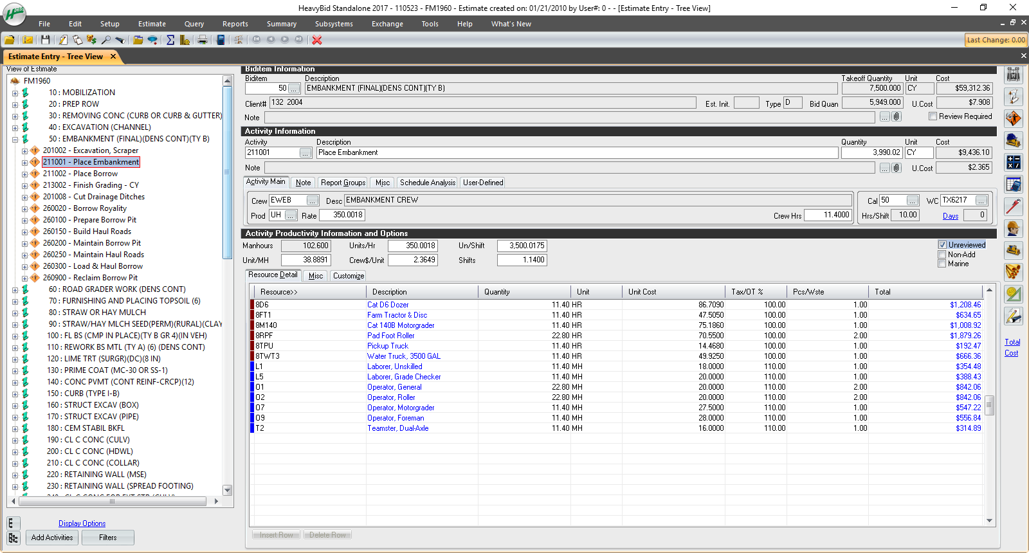Screen dimensions: 1029x553
Task: Click the resource grid vertical scrollbar thumb
Action: tap(990, 405)
